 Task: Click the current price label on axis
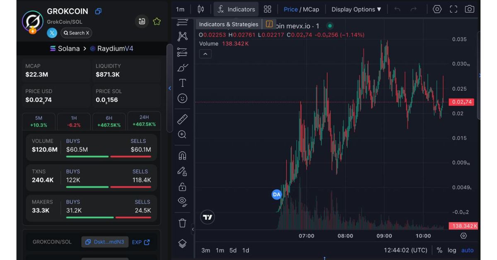point(461,102)
